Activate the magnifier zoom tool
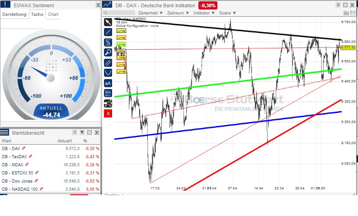Screen dimensions: 358x216 point(108,52)
